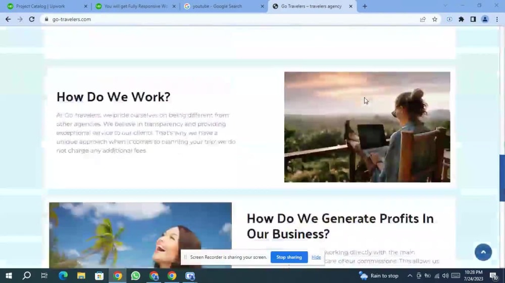Open the Chrome profile avatar
The height and width of the screenshot is (283, 505).
click(485, 19)
